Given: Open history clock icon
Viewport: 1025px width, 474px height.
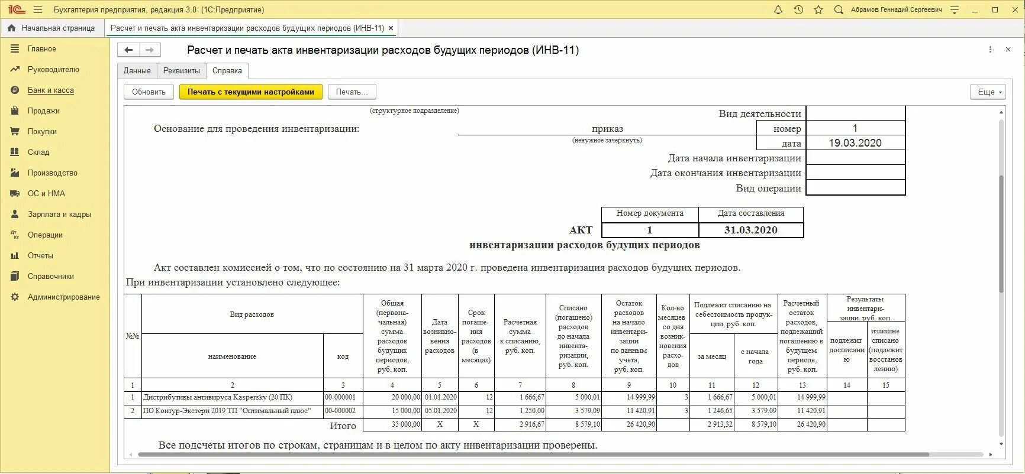Looking at the screenshot, I should pos(798,10).
